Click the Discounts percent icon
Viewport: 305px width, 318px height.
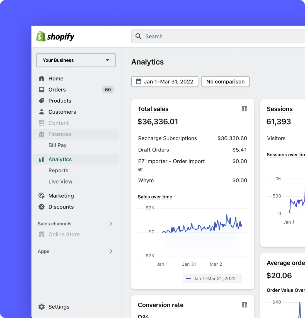(42, 207)
